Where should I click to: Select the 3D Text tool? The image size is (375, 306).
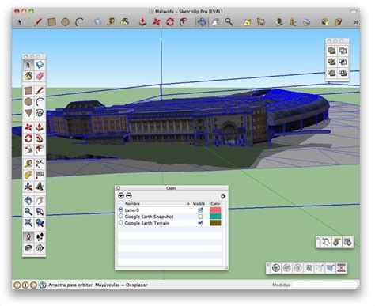(x=40, y=187)
